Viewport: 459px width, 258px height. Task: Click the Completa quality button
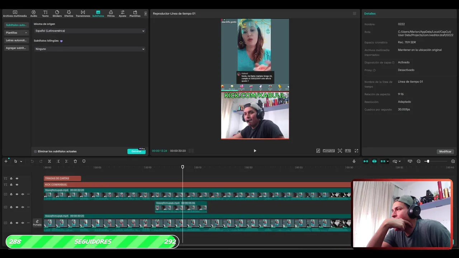coord(328,151)
